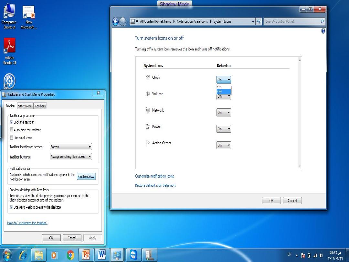349x262 pixels.
Task: Open the Action Center behavior dropdown
Action: [x=224, y=145]
